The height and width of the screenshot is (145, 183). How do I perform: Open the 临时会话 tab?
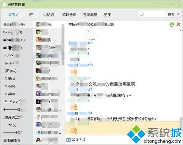coord(69,15)
